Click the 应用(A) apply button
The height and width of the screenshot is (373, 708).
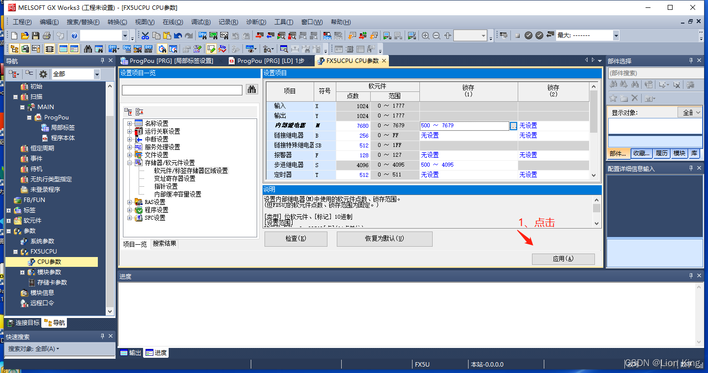(563, 259)
